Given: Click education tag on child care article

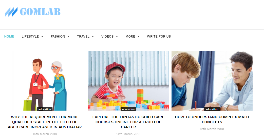Looking at the screenshot, I should point(128,109).
